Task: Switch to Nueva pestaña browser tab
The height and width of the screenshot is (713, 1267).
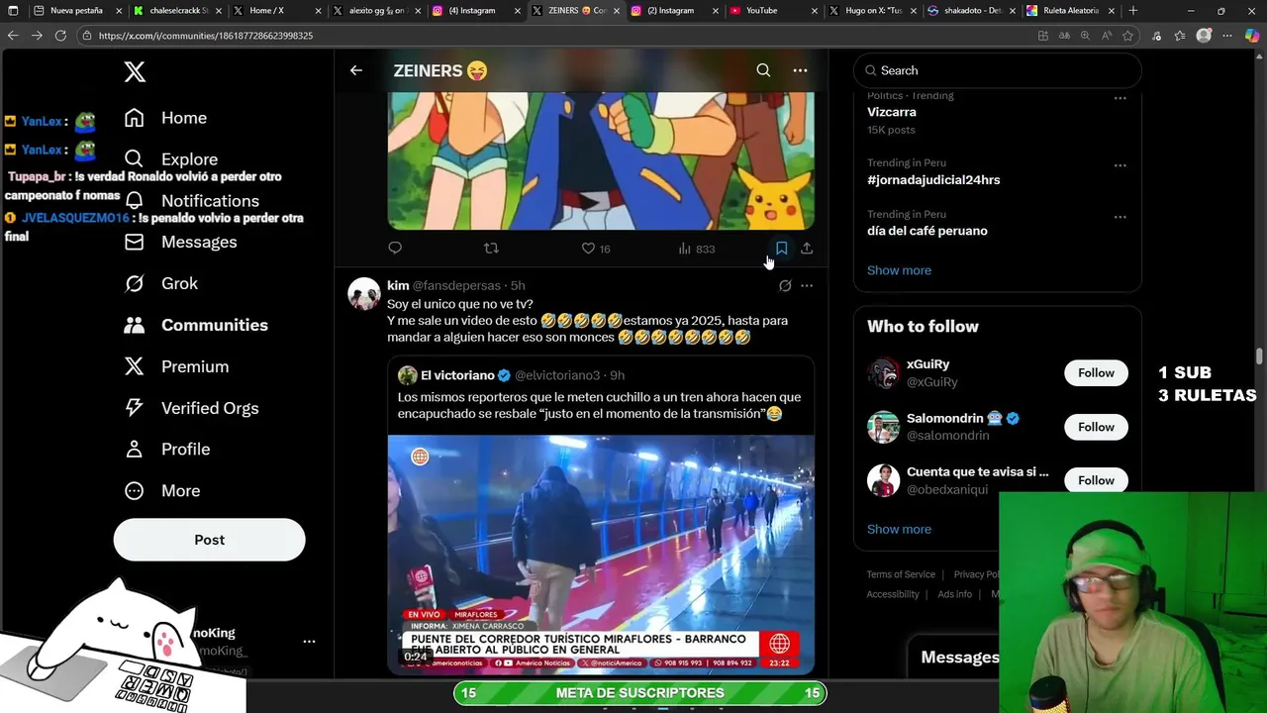Action: [76, 11]
